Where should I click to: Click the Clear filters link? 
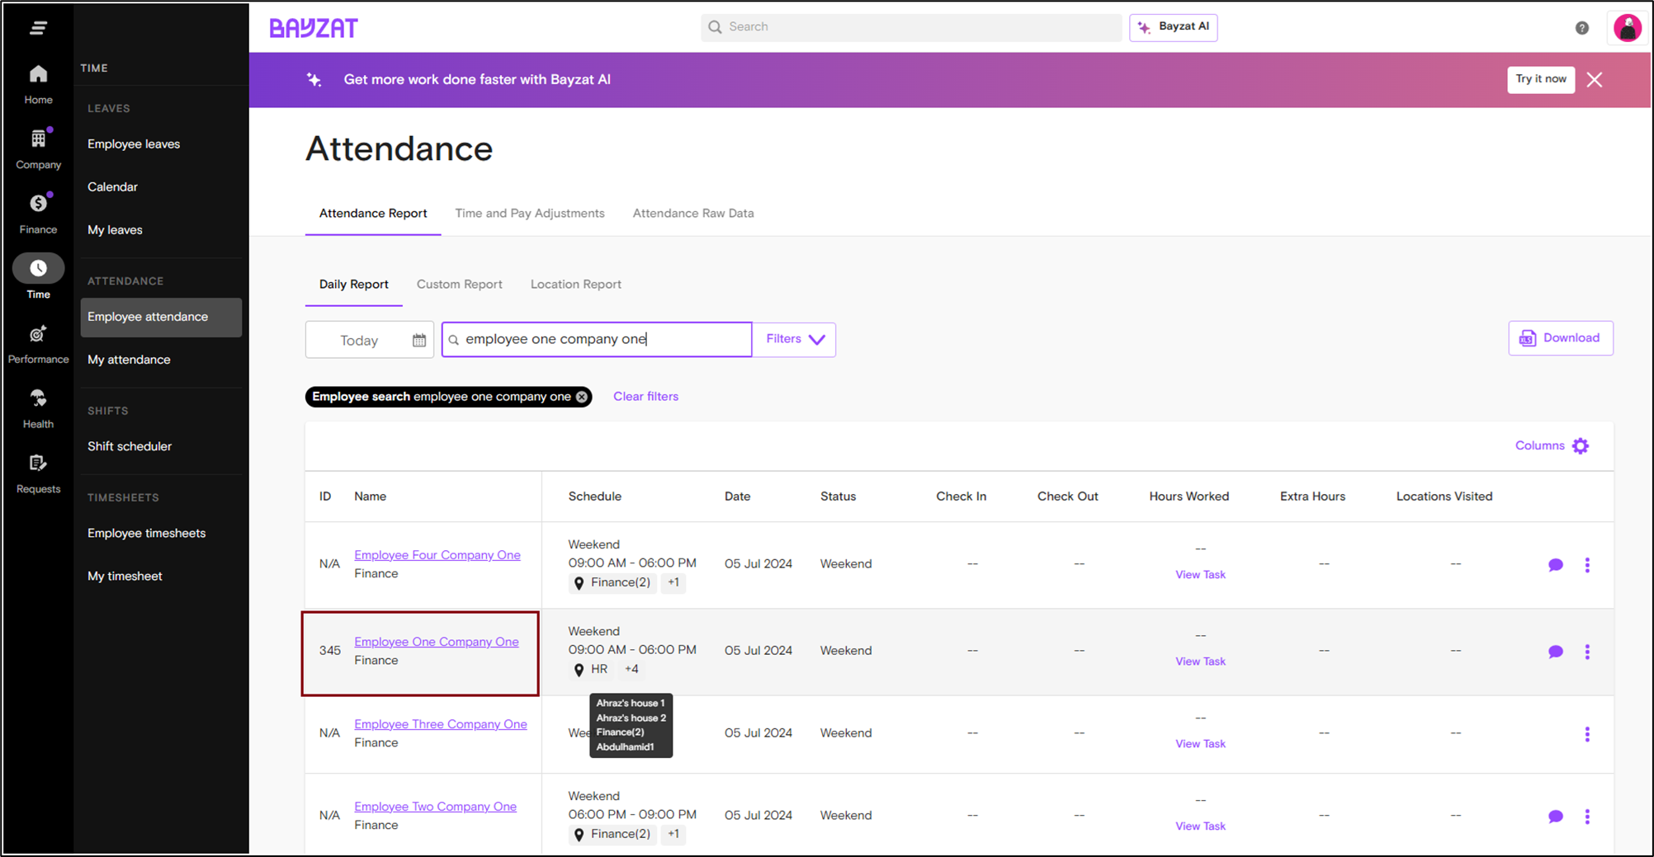pyautogui.click(x=645, y=397)
